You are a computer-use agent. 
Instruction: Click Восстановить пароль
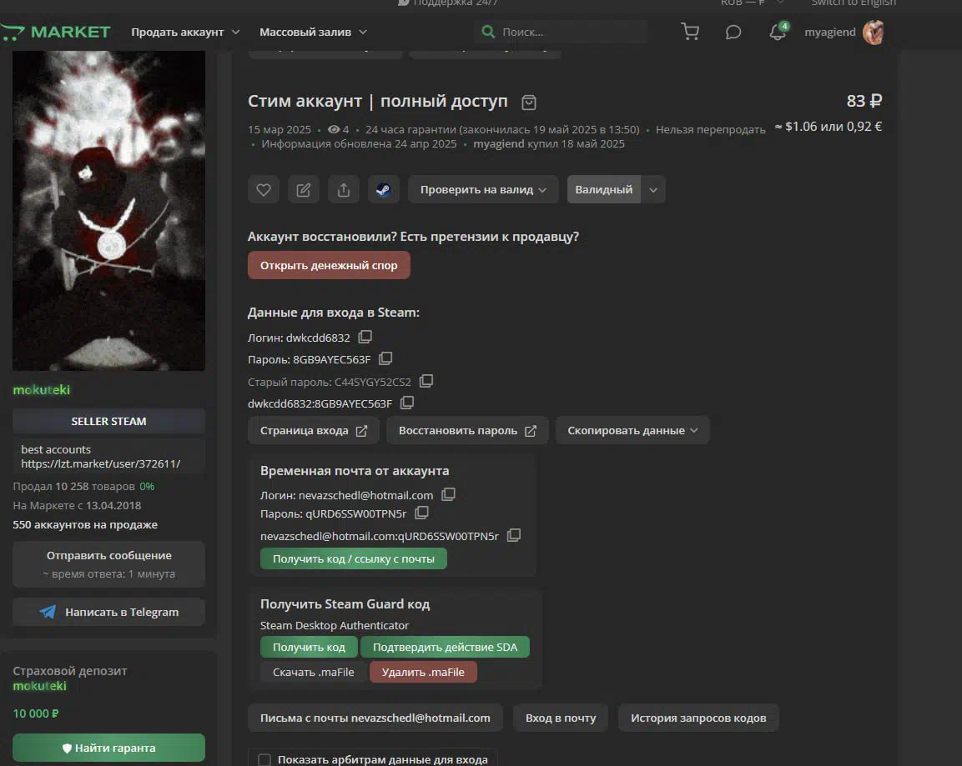467,430
